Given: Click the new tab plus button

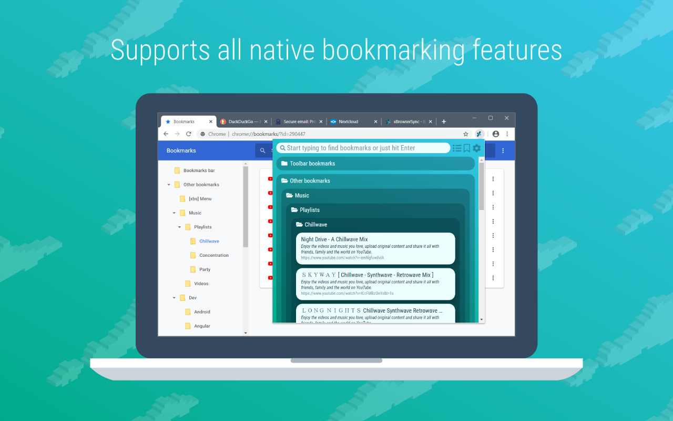Looking at the screenshot, I should tap(444, 122).
